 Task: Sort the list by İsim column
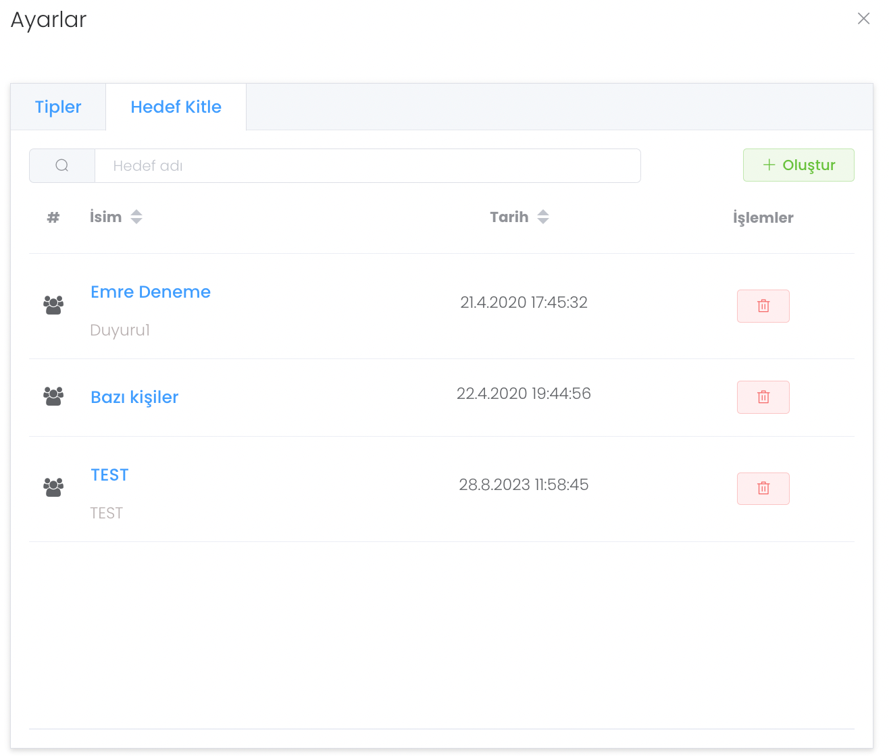pyautogui.click(x=136, y=217)
